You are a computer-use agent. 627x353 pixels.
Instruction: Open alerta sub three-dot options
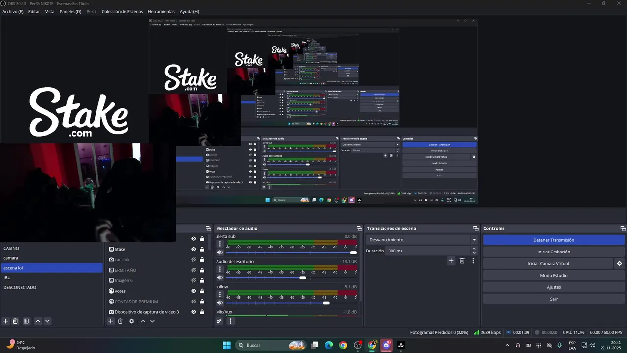point(220,244)
